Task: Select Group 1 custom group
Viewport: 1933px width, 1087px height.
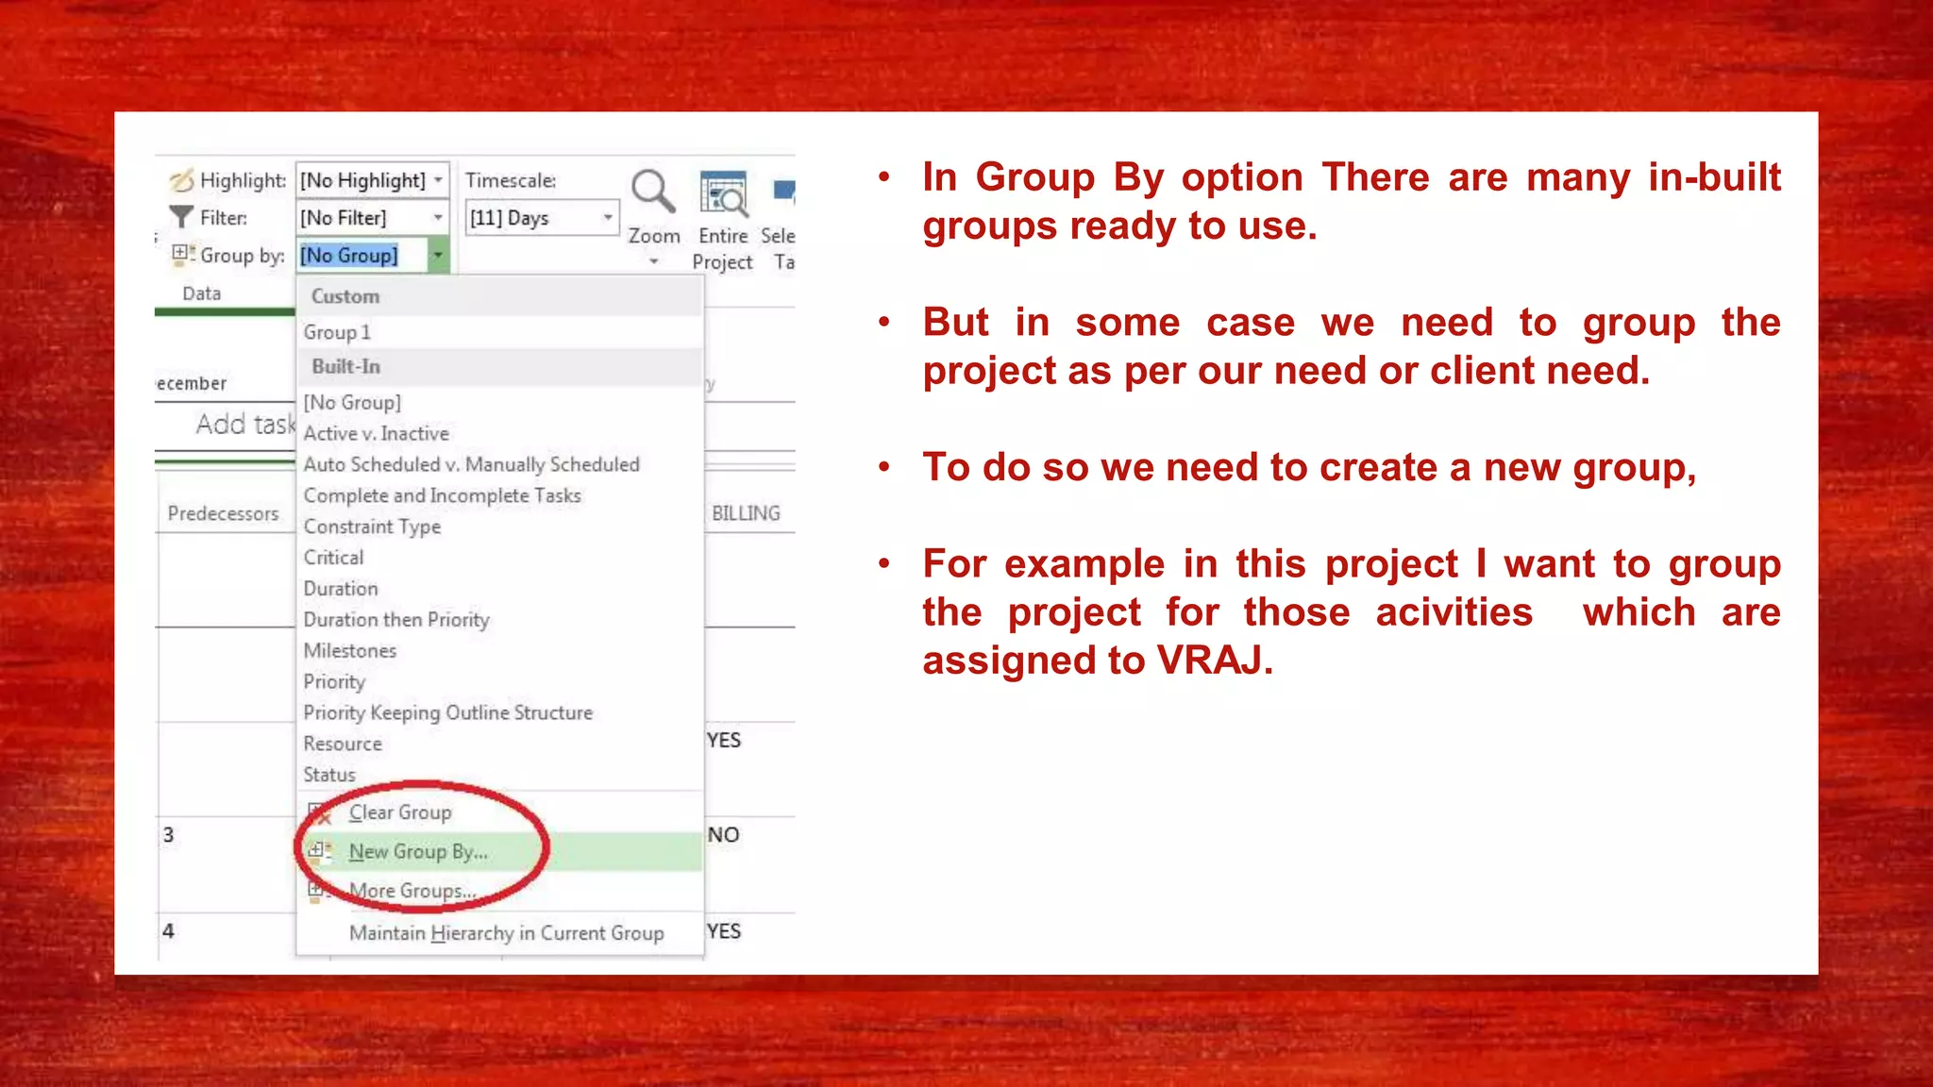Action: click(500, 332)
